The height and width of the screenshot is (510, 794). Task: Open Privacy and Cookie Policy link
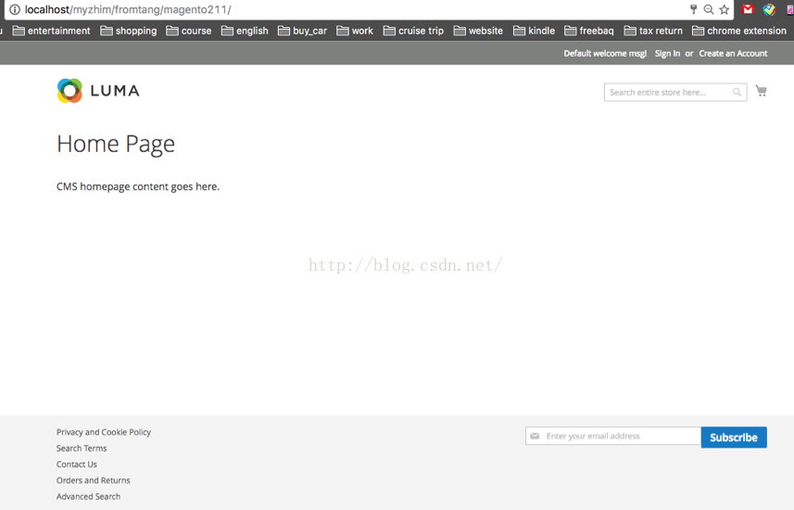[104, 432]
